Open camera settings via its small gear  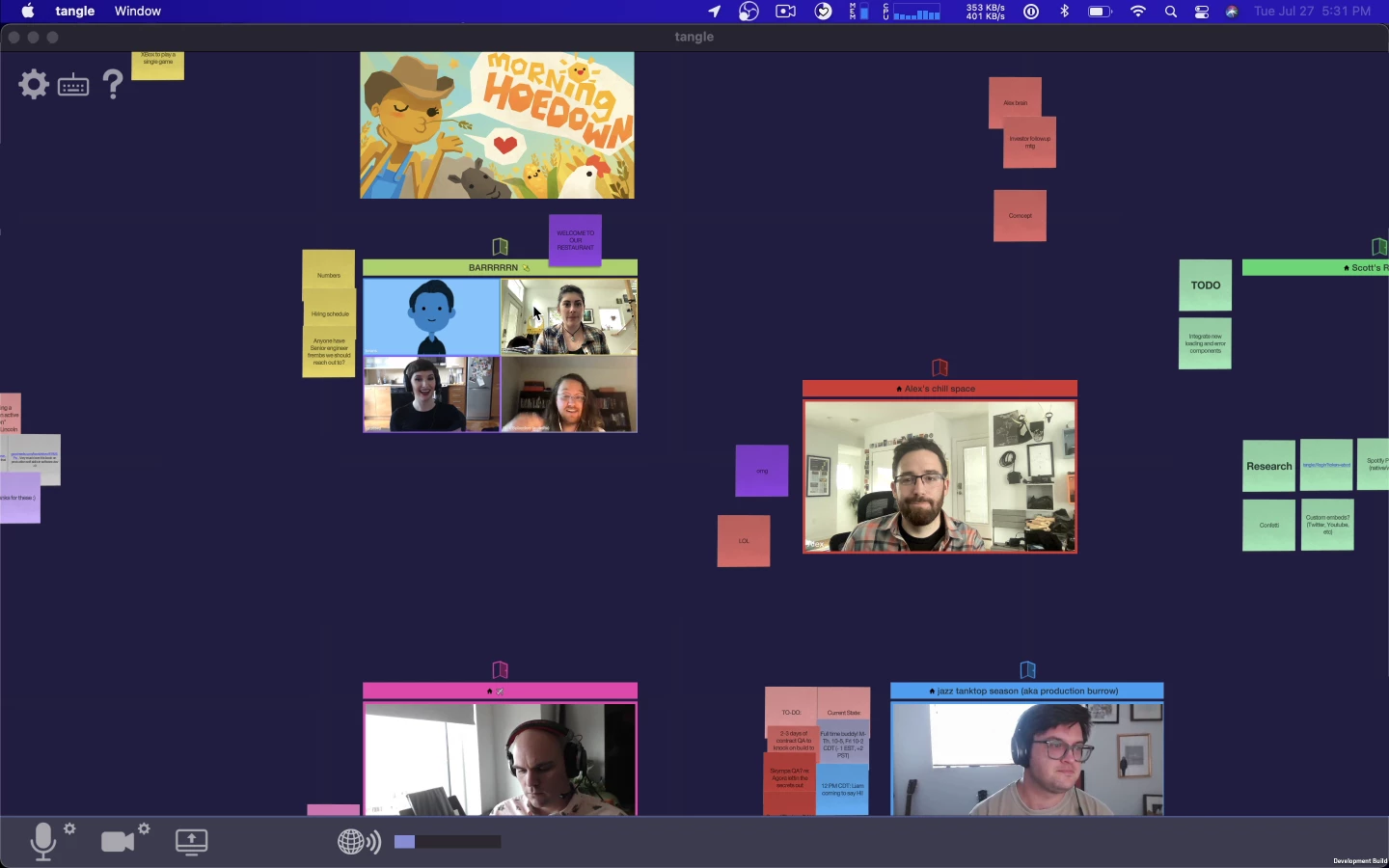coord(144,828)
